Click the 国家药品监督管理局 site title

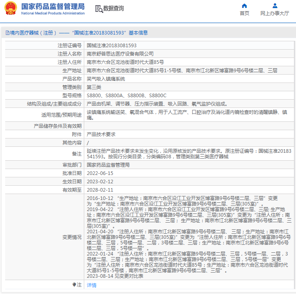[x=52, y=6]
